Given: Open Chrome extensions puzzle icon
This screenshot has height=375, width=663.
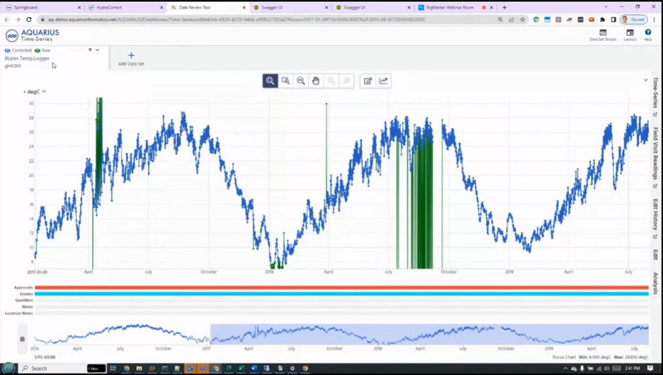Looking at the screenshot, I should point(603,19).
